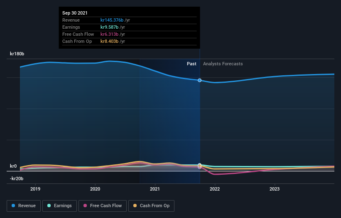The height and width of the screenshot is (218, 341).
Task: Click the kr145.376b revenue value
Action: tap(112, 20)
